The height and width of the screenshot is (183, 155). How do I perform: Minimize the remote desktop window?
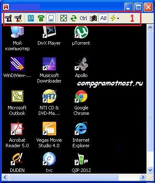tap(129, 7)
